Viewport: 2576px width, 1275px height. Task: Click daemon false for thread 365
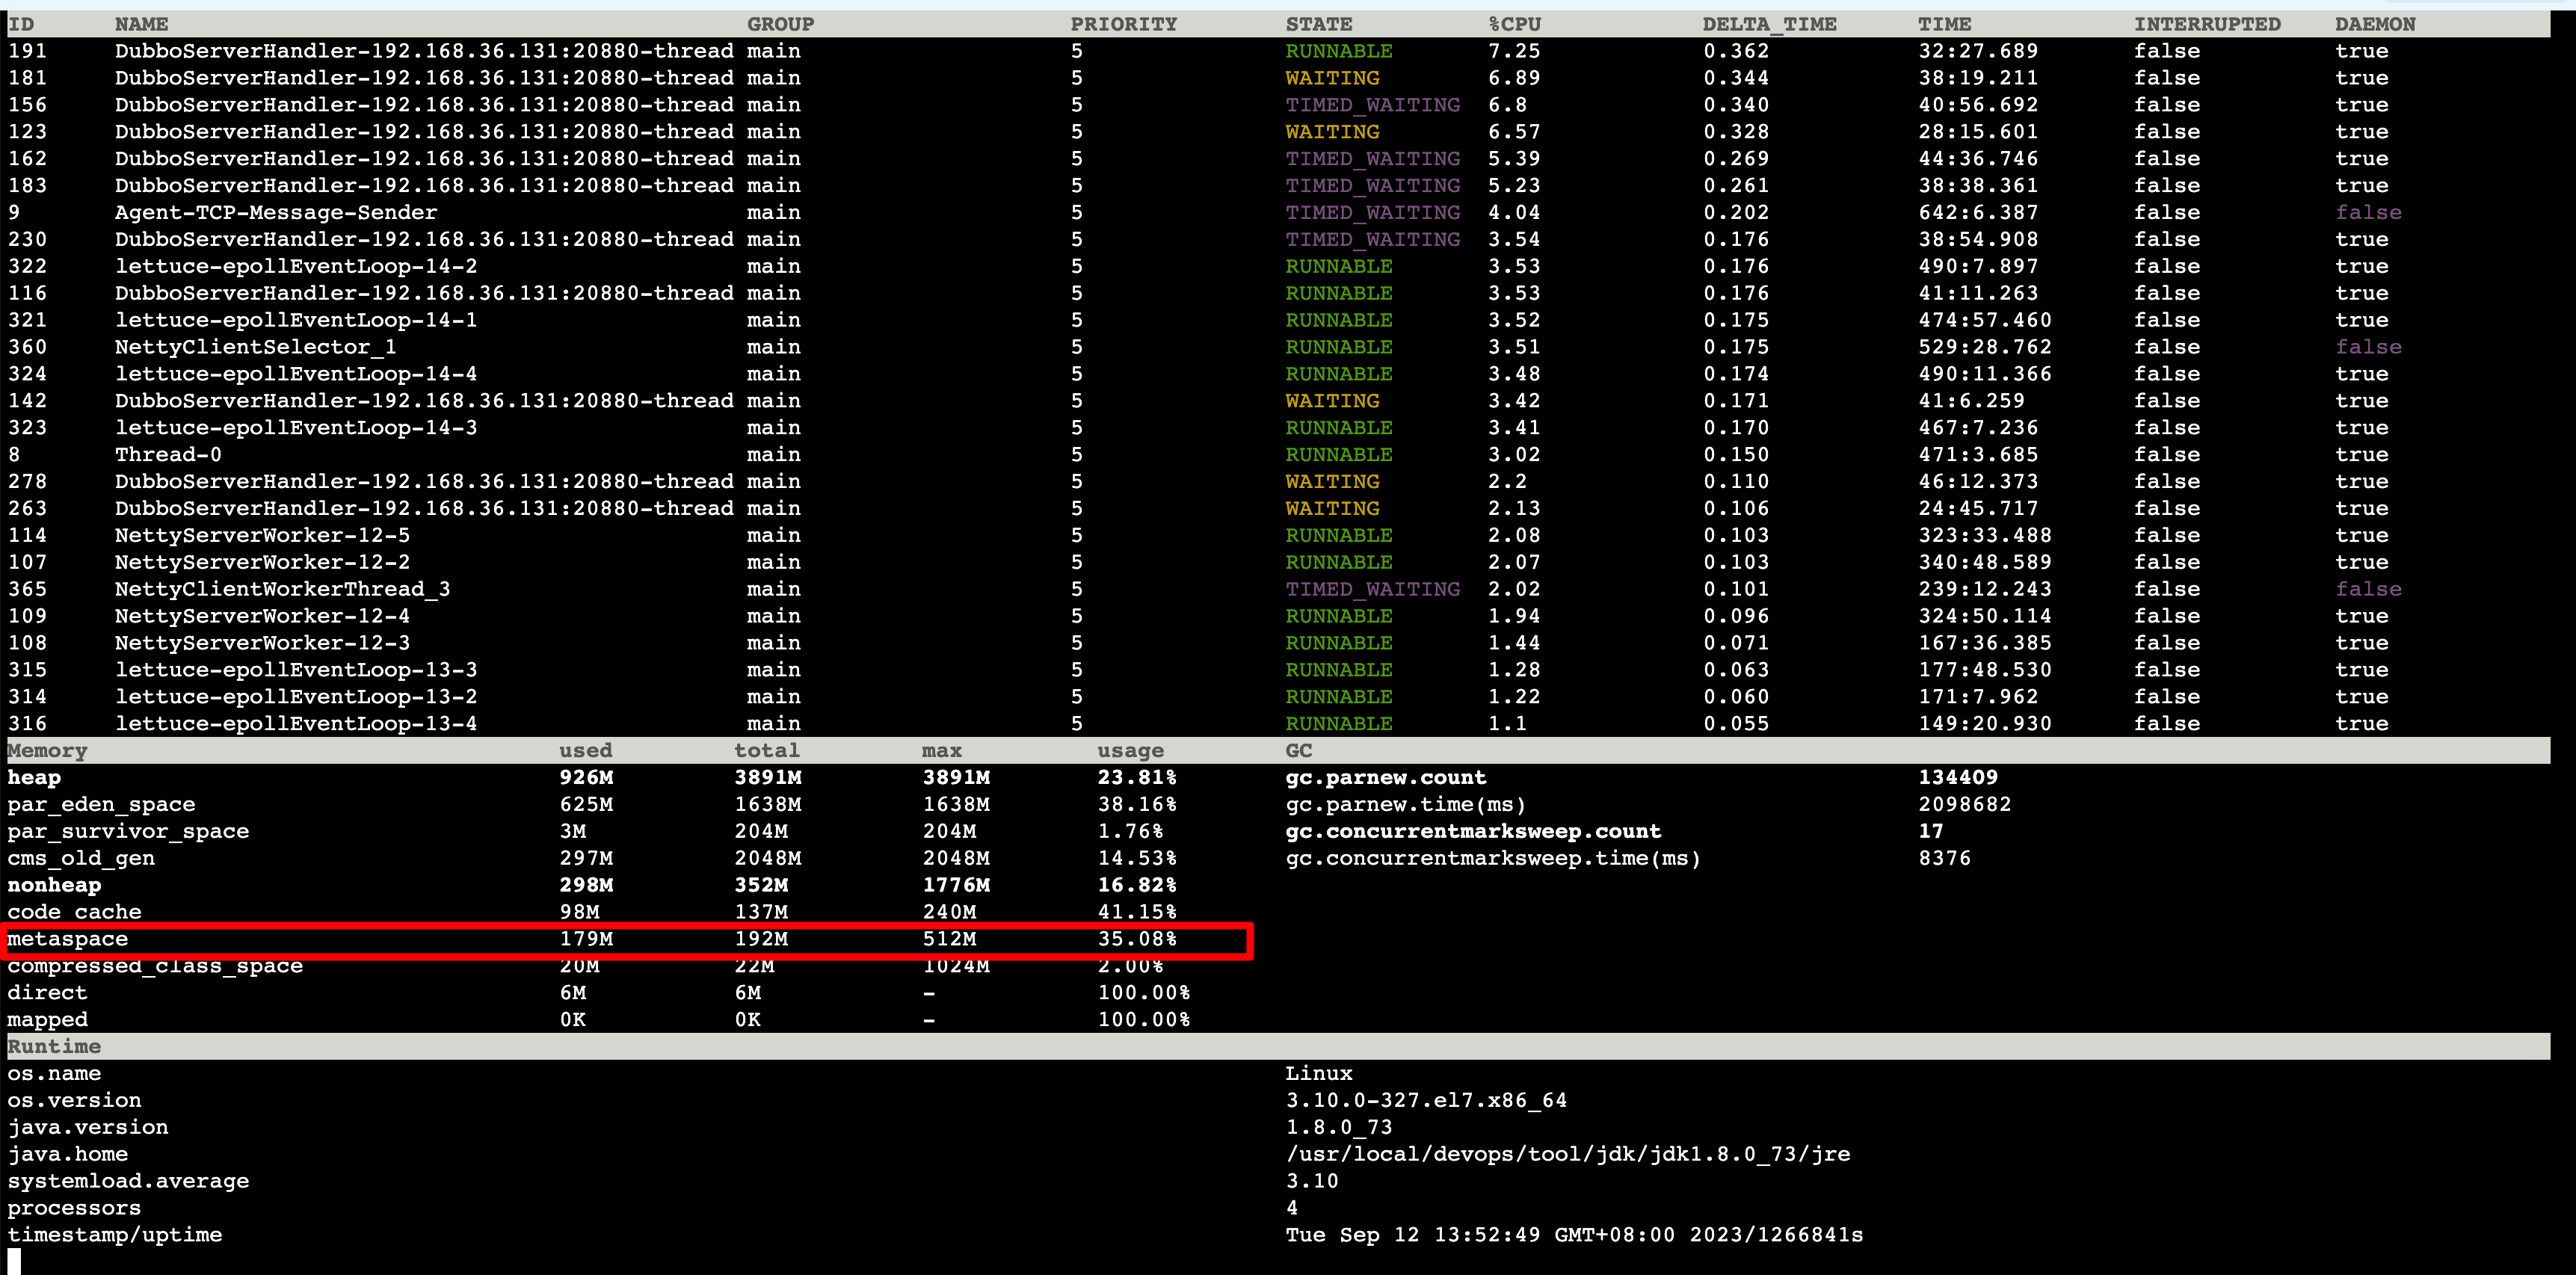pos(2368,590)
